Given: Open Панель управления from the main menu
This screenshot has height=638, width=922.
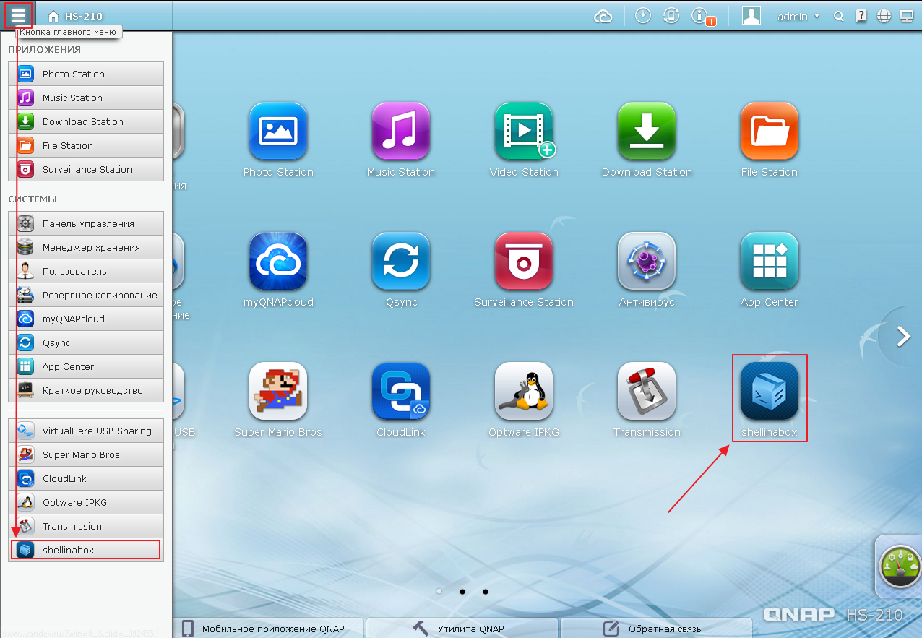Looking at the screenshot, I should pyautogui.click(x=86, y=223).
